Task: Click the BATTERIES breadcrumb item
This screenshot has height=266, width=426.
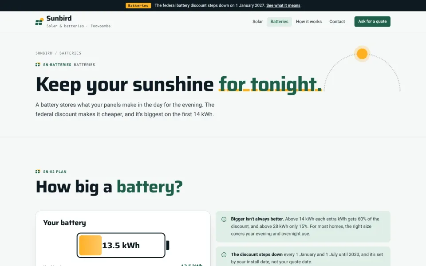Action: point(71,53)
